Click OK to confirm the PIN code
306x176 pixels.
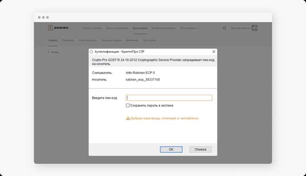(171, 149)
